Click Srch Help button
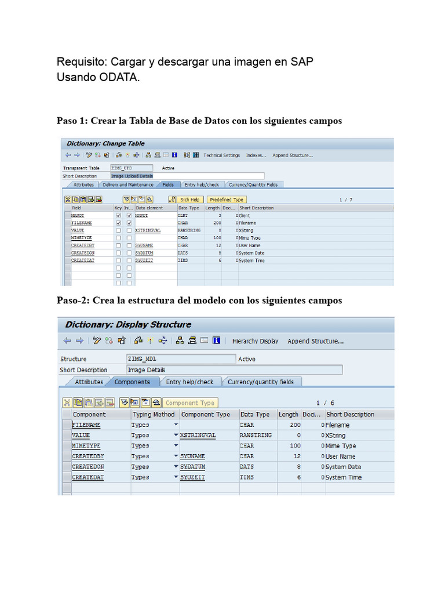This screenshot has width=445, height=594. point(190,200)
